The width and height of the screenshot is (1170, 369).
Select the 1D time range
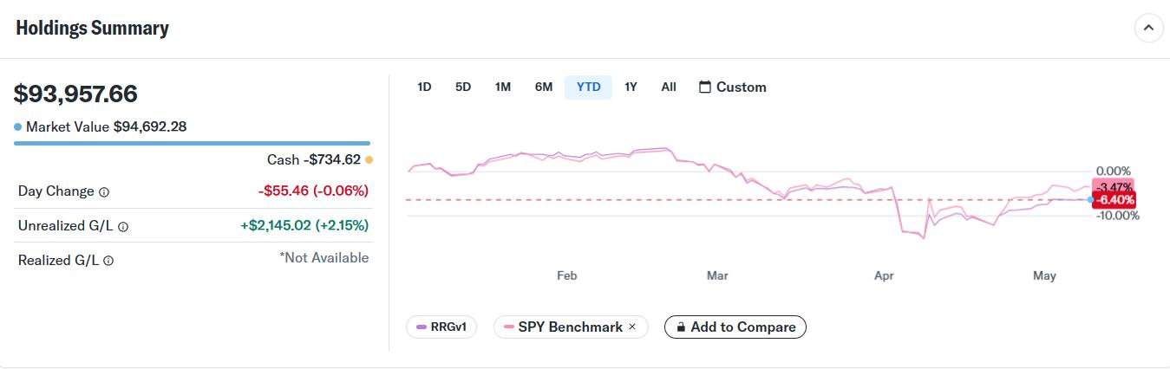[x=424, y=87]
